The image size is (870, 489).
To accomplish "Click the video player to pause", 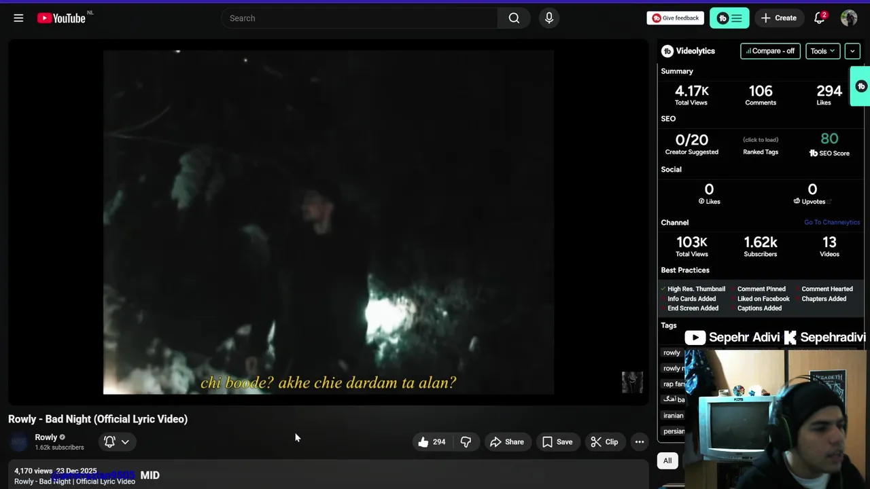I will [x=328, y=222].
